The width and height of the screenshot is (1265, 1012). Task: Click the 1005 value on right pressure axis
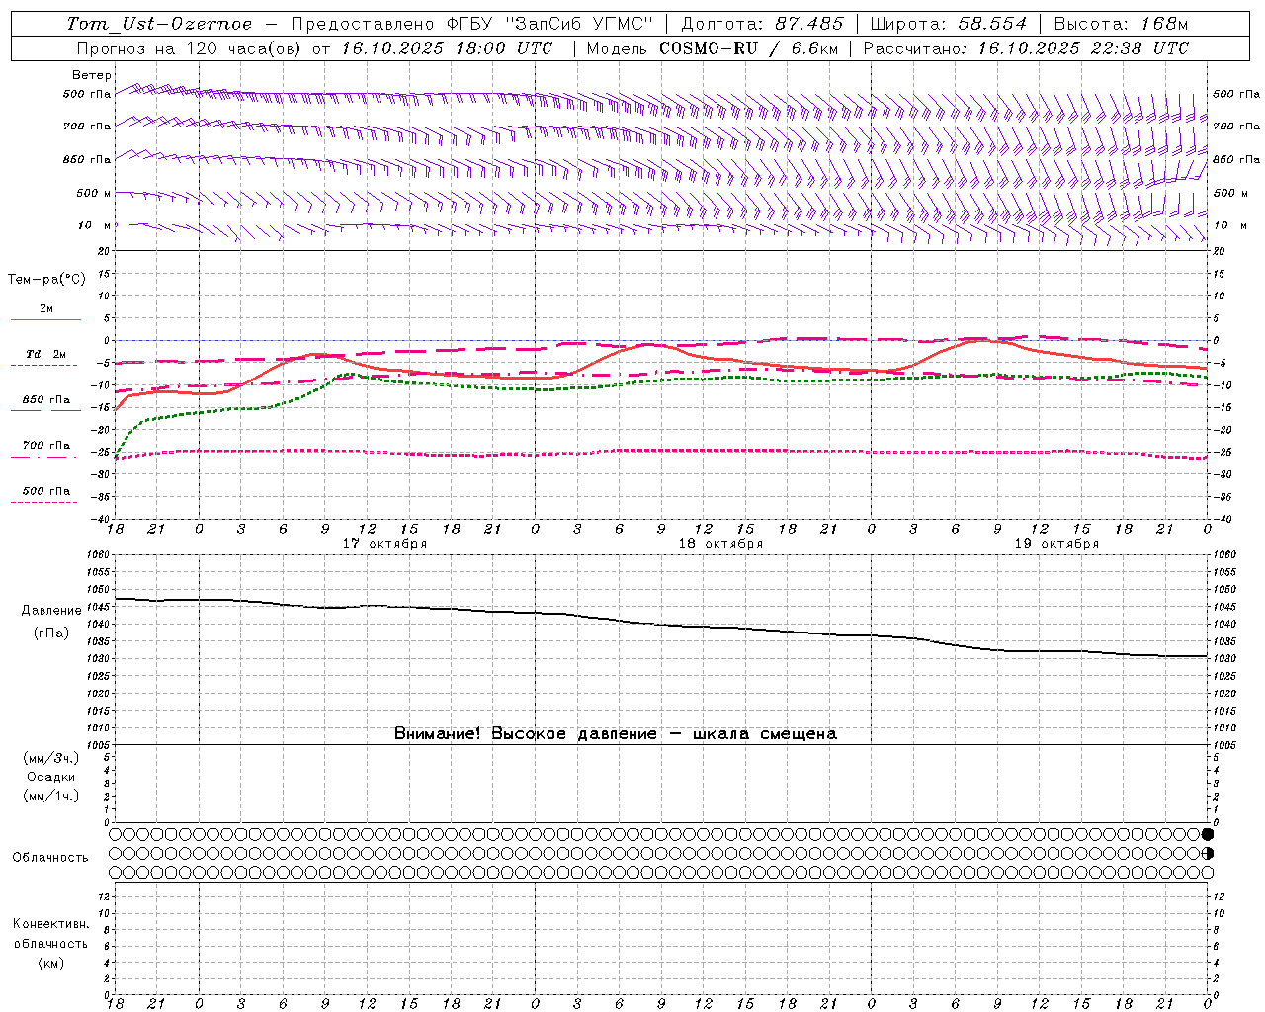(1223, 744)
